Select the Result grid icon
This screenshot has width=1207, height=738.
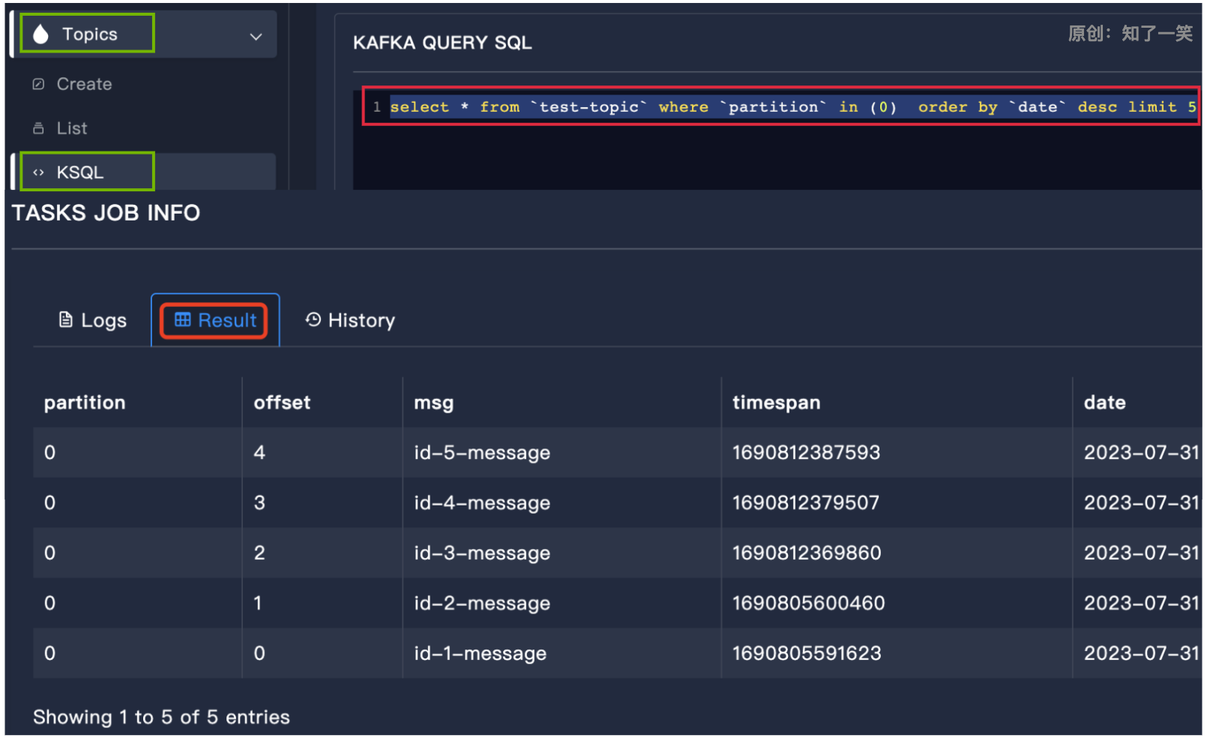click(x=182, y=319)
